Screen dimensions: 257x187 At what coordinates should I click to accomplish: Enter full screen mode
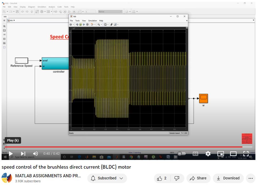(x=246, y=154)
